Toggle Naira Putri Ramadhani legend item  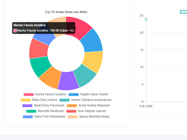[50, 117]
